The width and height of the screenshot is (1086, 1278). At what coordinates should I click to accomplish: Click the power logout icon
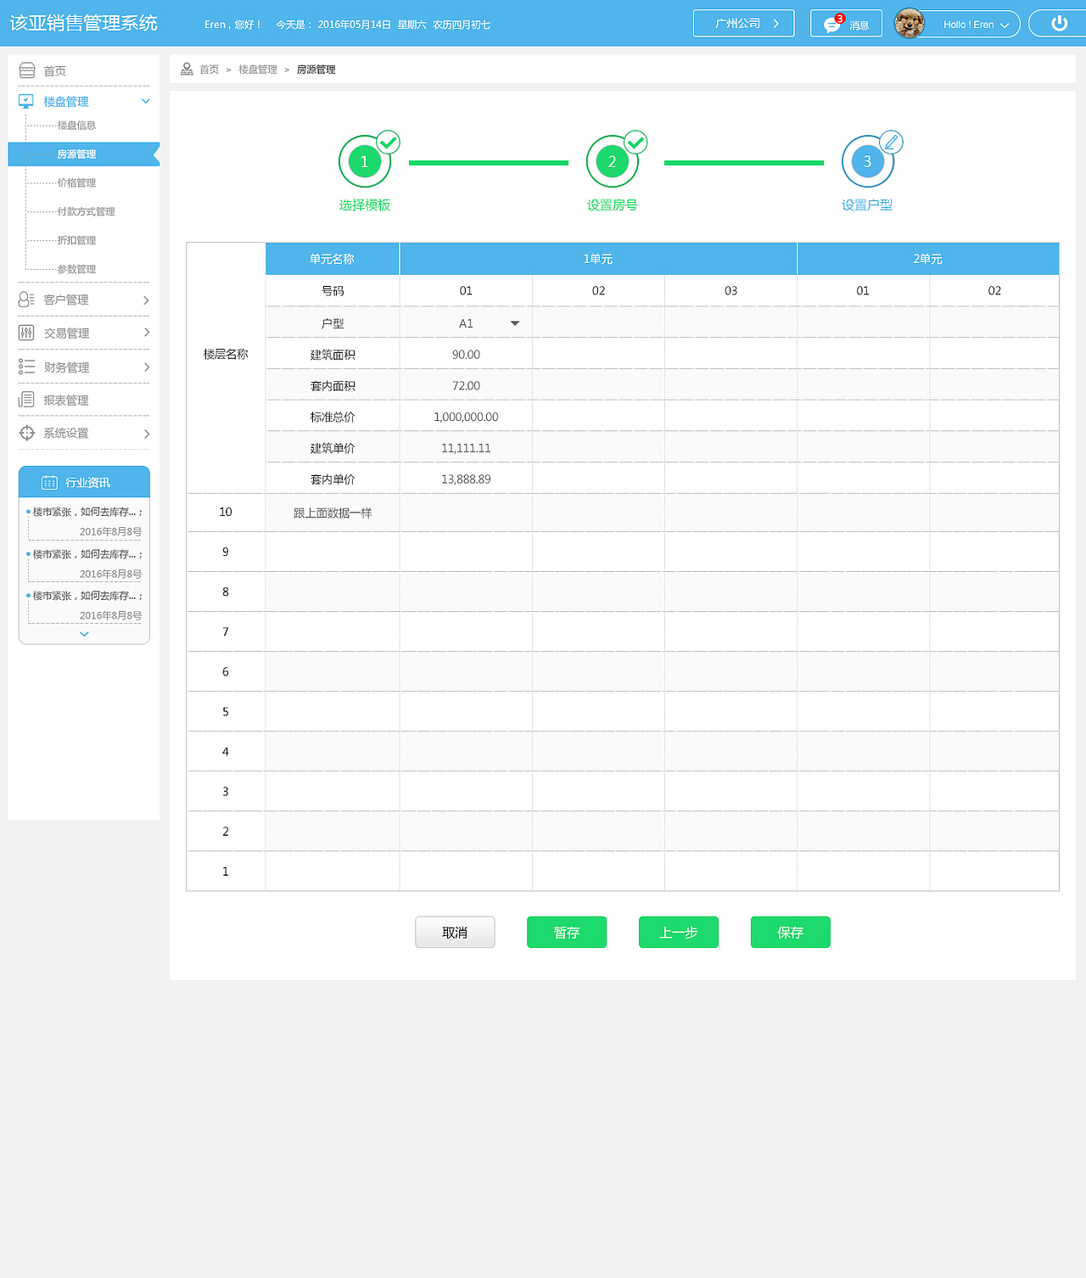click(x=1059, y=24)
